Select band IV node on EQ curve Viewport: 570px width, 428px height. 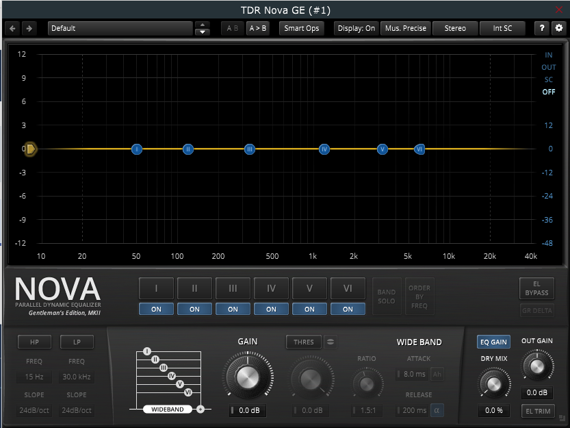point(324,149)
